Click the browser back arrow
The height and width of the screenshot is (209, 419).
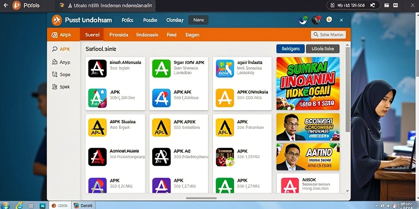pos(6,5)
